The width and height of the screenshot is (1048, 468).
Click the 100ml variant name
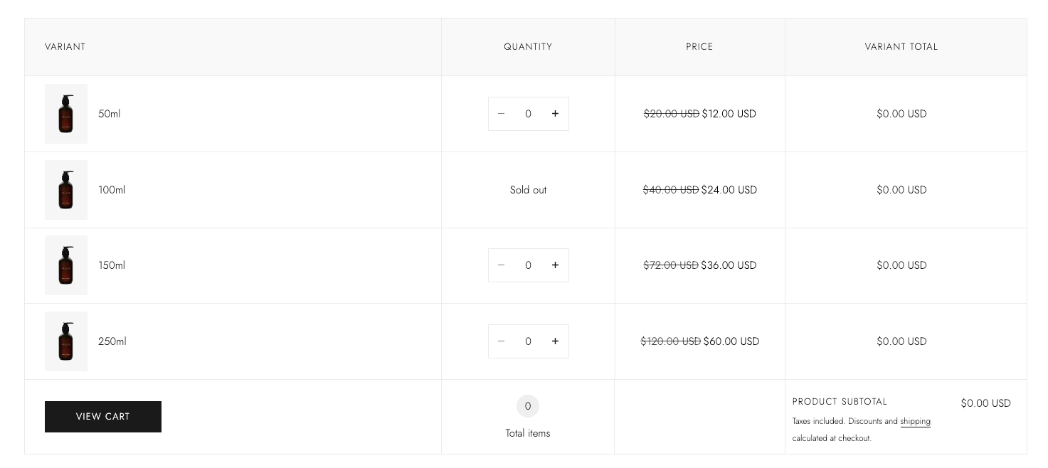click(x=112, y=190)
